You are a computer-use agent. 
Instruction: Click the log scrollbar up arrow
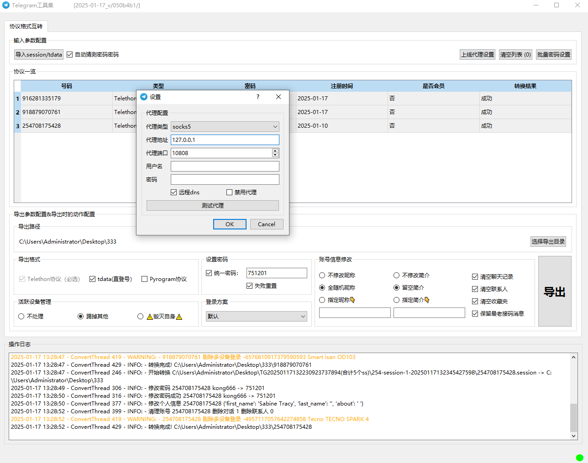(x=574, y=357)
